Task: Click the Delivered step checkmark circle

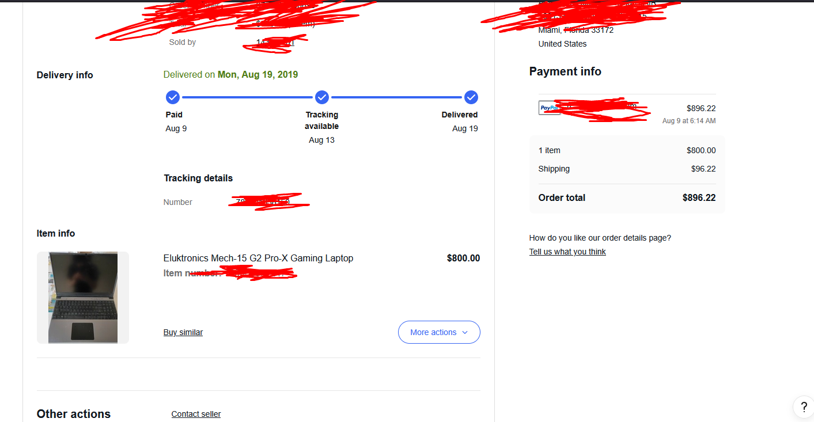Action: point(471,97)
